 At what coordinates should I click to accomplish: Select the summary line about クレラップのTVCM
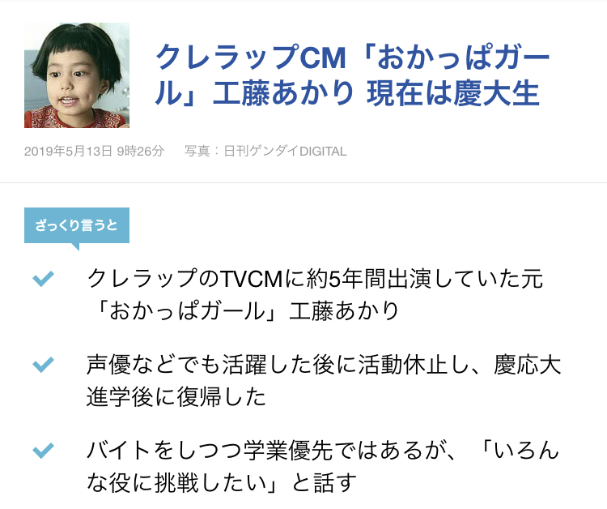point(315,295)
